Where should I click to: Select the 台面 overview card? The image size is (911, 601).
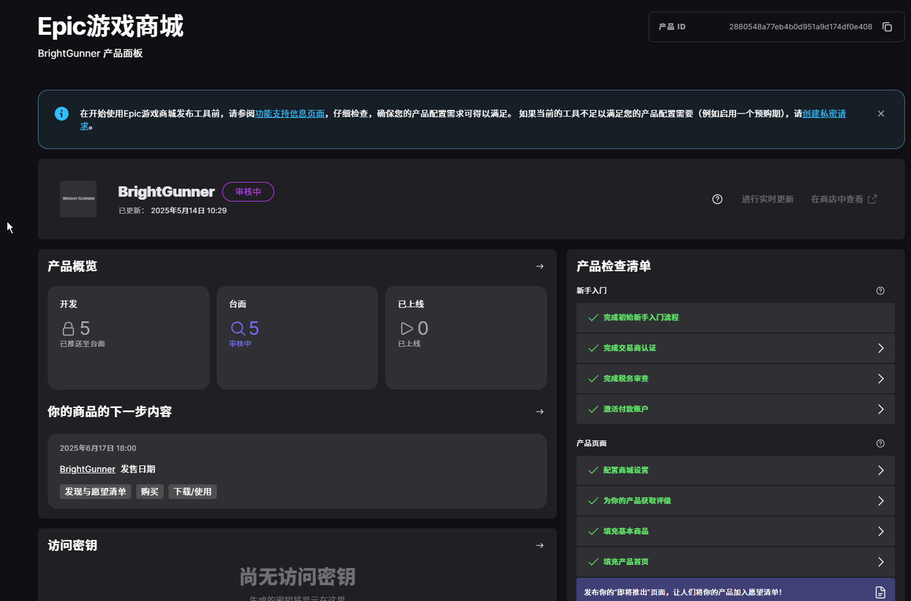click(297, 338)
